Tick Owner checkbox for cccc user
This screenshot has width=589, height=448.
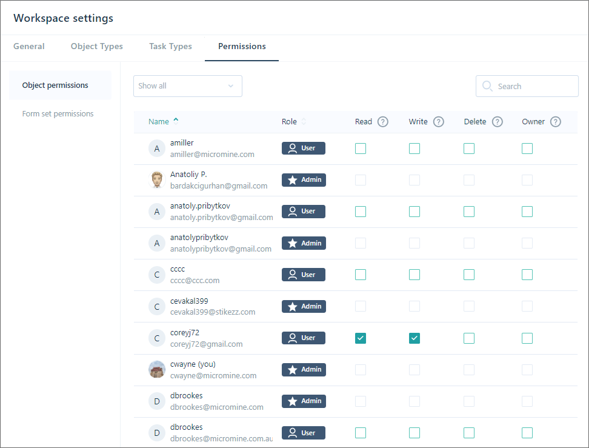(x=527, y=275)
